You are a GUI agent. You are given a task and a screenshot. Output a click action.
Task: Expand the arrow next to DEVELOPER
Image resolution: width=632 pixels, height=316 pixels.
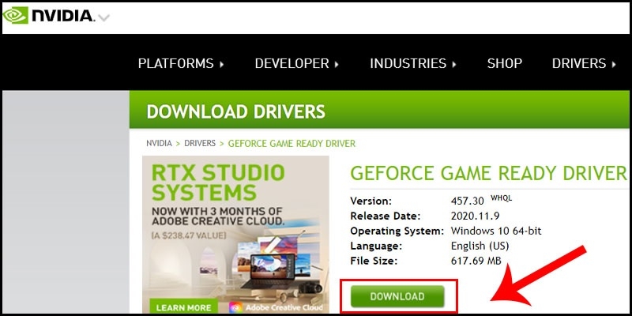pos(337,64)
